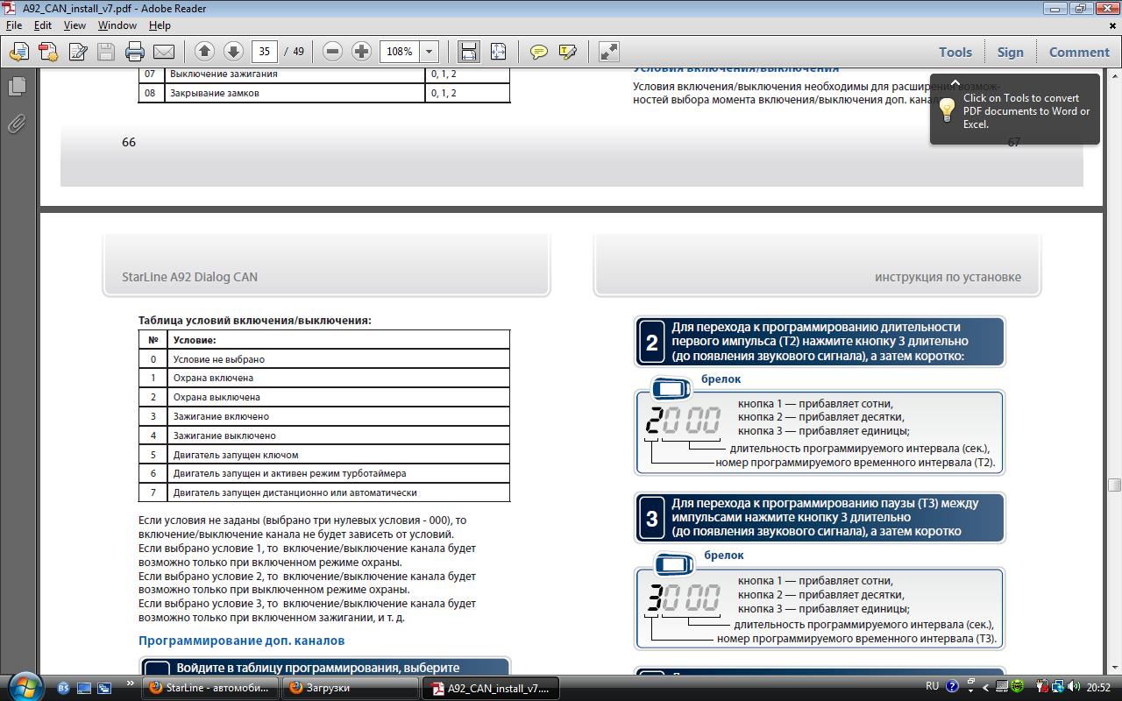
Task: Enable fit one full page view
Action: [x=498, y=52]
